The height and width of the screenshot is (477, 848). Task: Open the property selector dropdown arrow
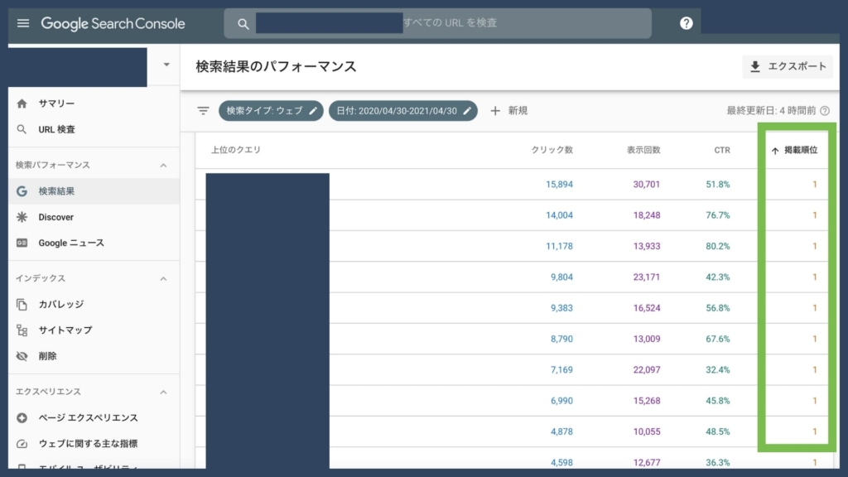(166, 65)
